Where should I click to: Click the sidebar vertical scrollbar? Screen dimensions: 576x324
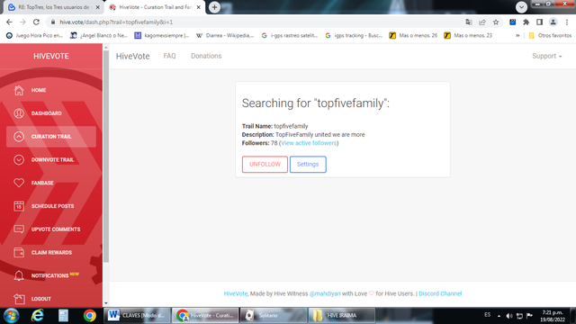106,157
